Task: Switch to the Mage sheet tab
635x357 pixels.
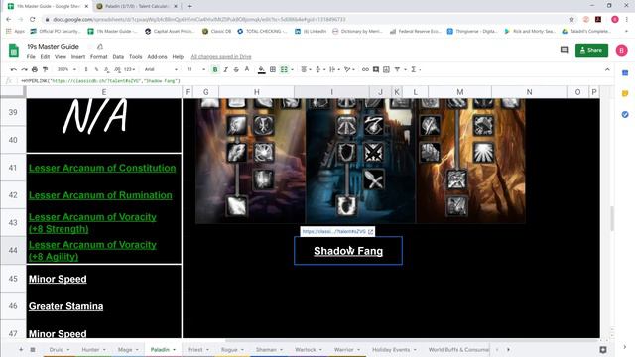Action: [x=128, y=349]
